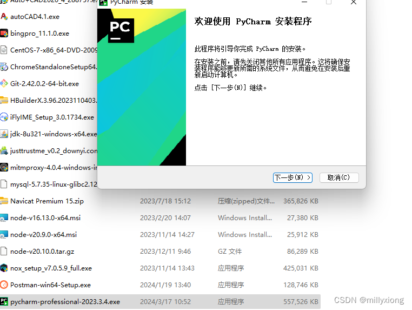Image resolution: width=412 pixels, height=310 pixels.
Task: Click file name Navicat Premium 15.zip
Action: [47, 201]
